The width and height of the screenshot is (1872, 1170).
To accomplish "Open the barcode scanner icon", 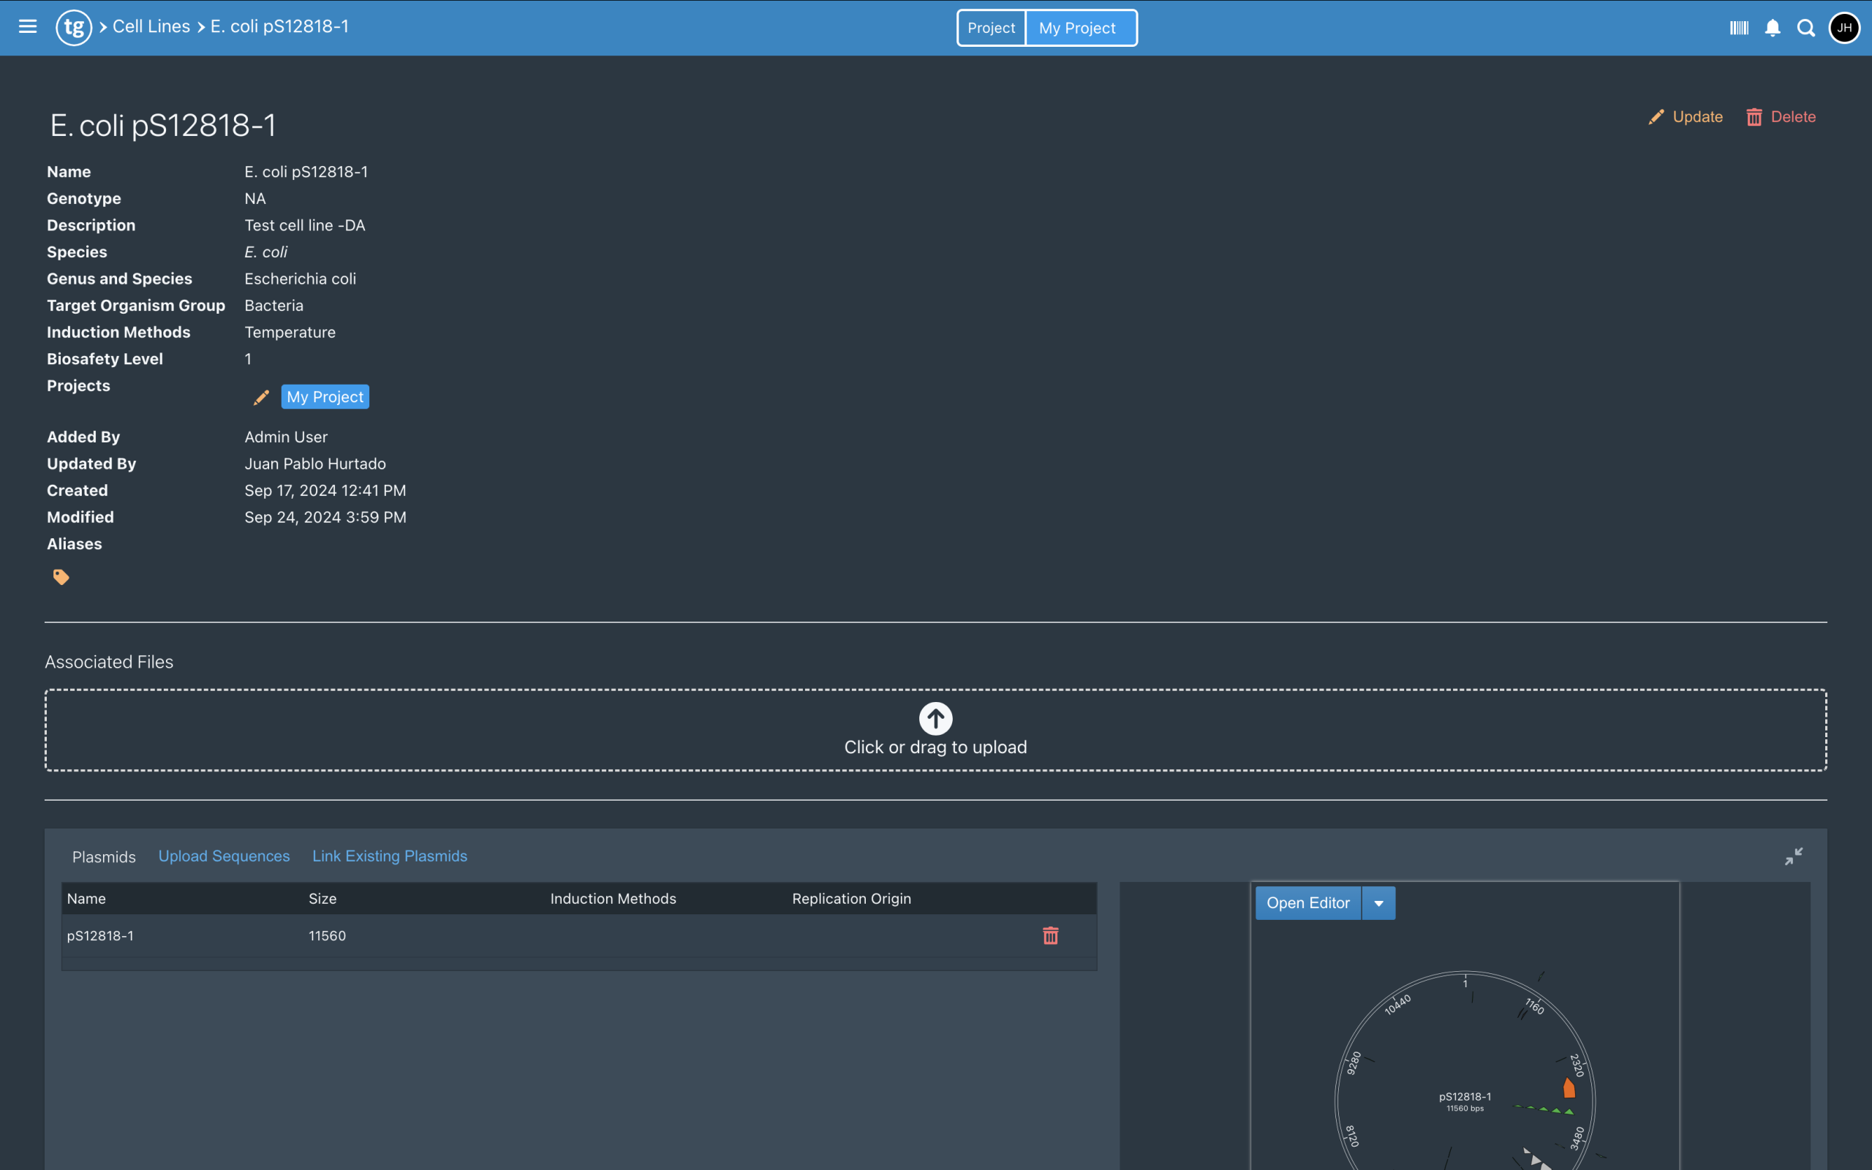I will 1738,28.
